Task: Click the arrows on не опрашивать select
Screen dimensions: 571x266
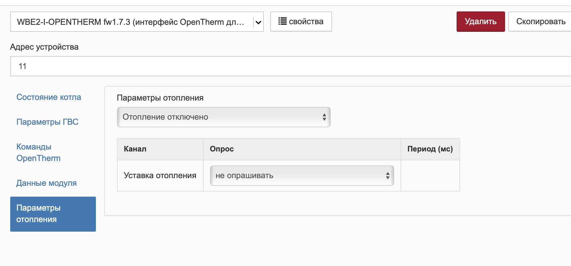Action: tap(387, 176)
